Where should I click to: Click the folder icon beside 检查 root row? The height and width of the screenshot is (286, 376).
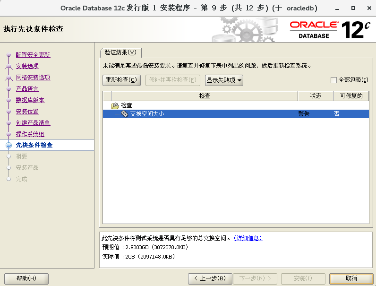[115, 105]
